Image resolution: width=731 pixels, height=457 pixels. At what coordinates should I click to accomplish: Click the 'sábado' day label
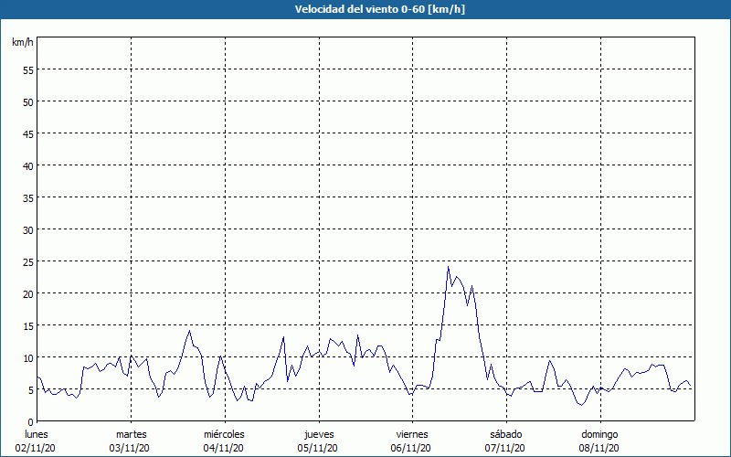(506, 434)
